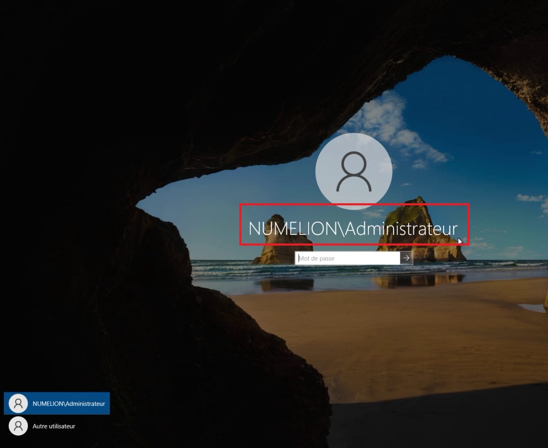Choose the Administrateur profile from the account list
The width and height of the screenshot is (548, 448).
[x=57, y=403]
